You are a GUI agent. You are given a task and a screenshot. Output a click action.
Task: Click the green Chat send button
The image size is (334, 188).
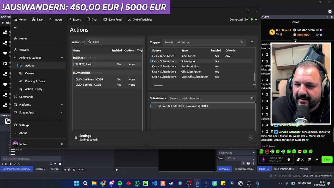327,160
